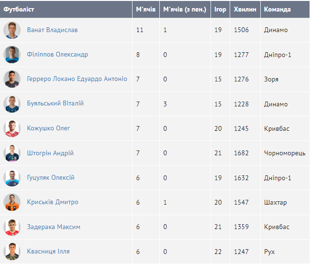311x265 pixels.
Task: Open Герреро Локано Едуардо Антоніо link
Action: (77, 79)
